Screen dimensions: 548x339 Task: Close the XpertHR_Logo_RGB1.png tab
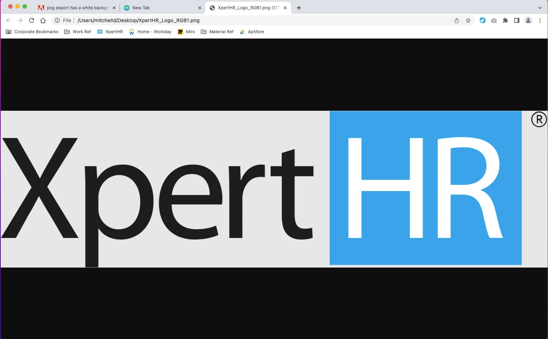pyautogui.click(x=285, y=8)
